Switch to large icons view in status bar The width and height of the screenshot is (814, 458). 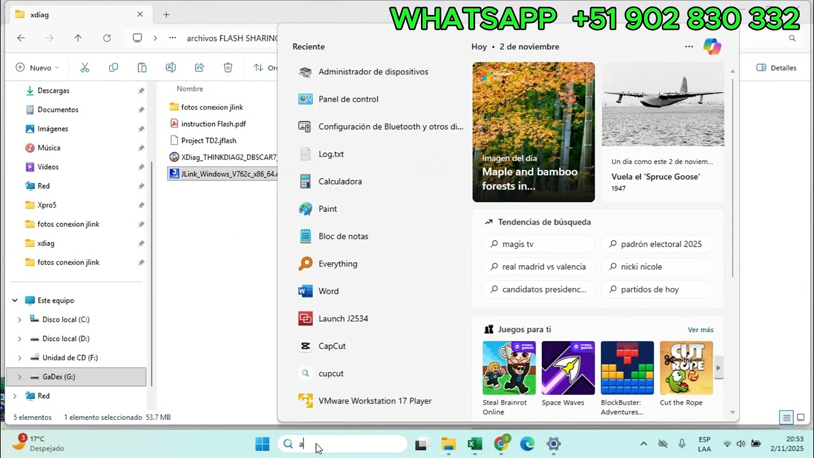[799, 417]
